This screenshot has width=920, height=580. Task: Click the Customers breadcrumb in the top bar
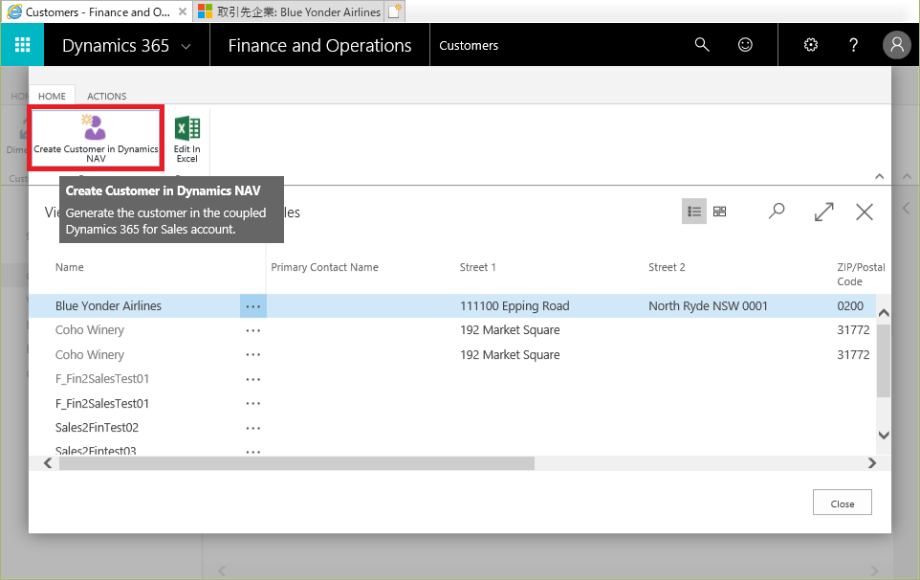469,45
